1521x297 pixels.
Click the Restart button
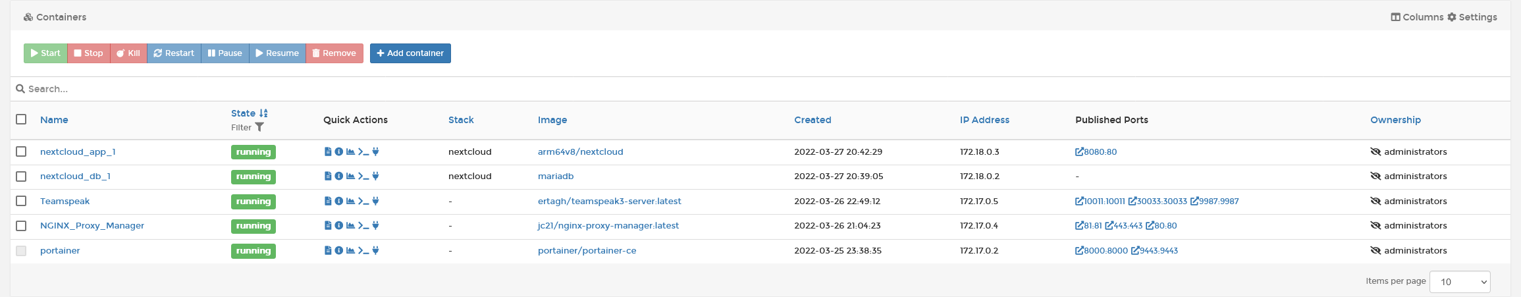(174, 53)
